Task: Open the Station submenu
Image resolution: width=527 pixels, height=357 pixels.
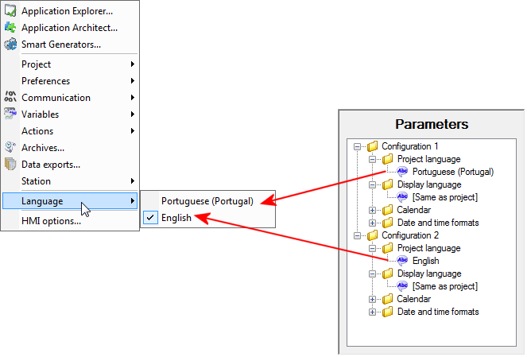Action: [70, 181]
